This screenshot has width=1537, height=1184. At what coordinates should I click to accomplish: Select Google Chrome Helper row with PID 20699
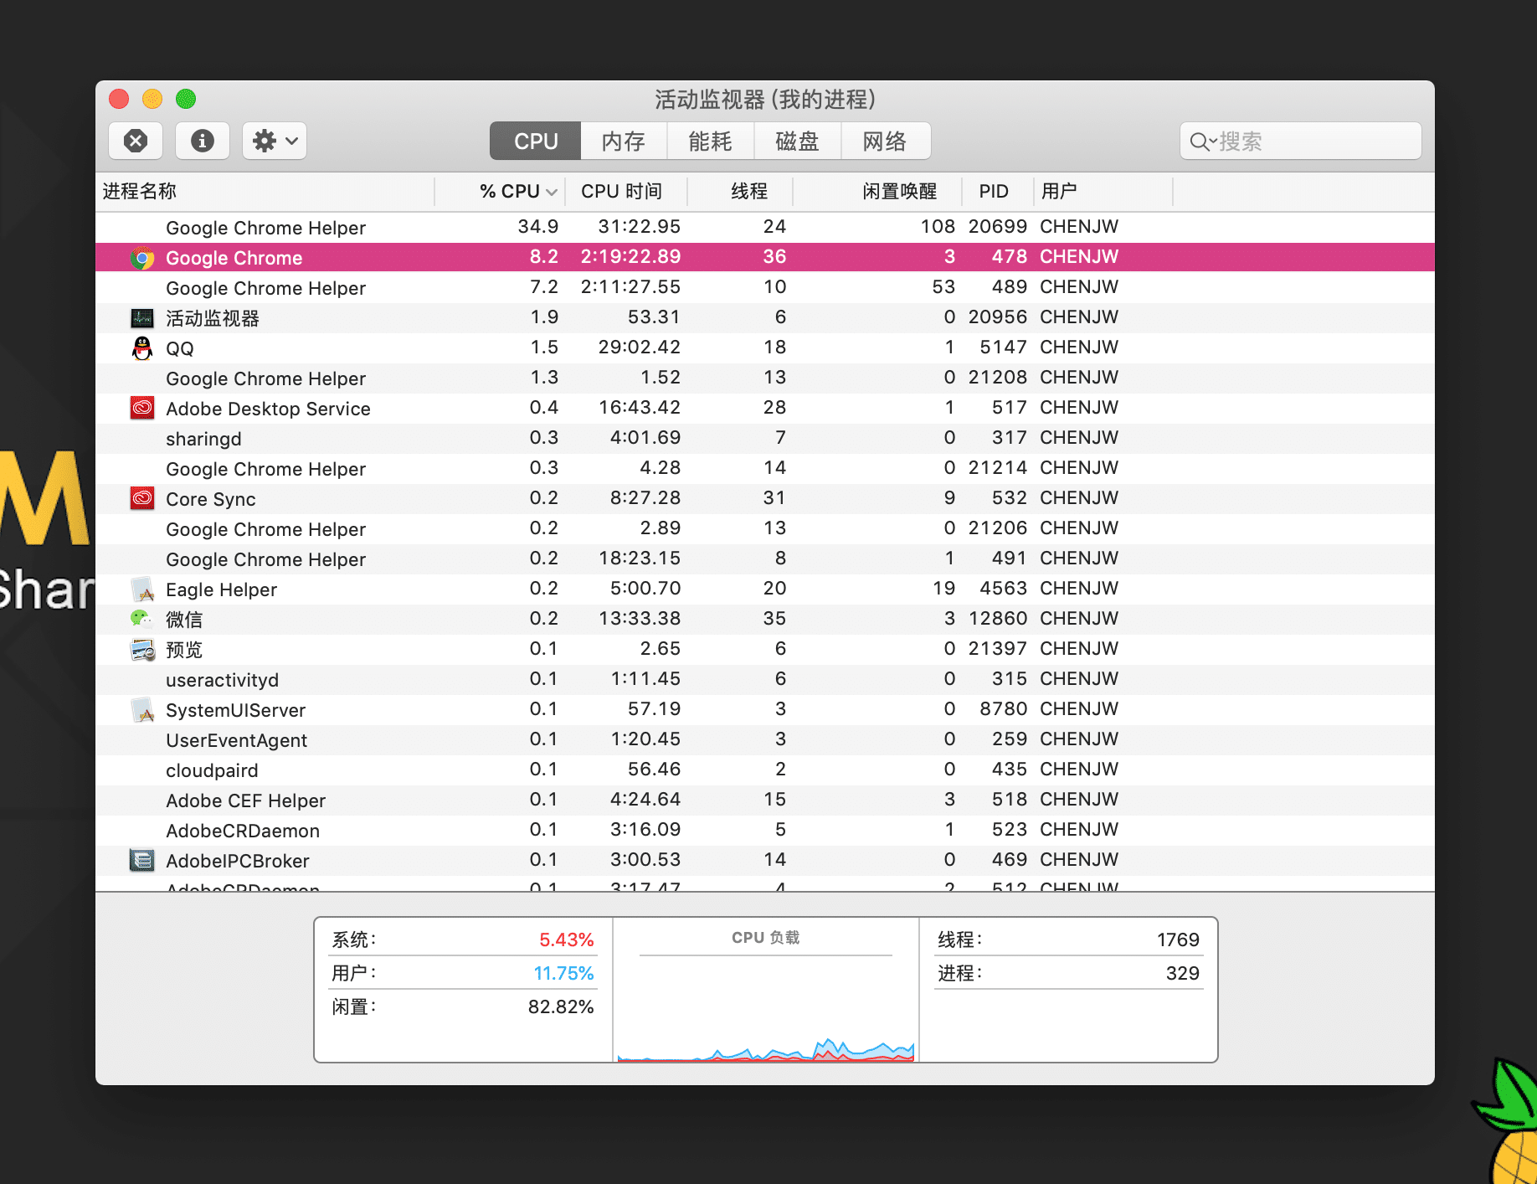[765, 227]
